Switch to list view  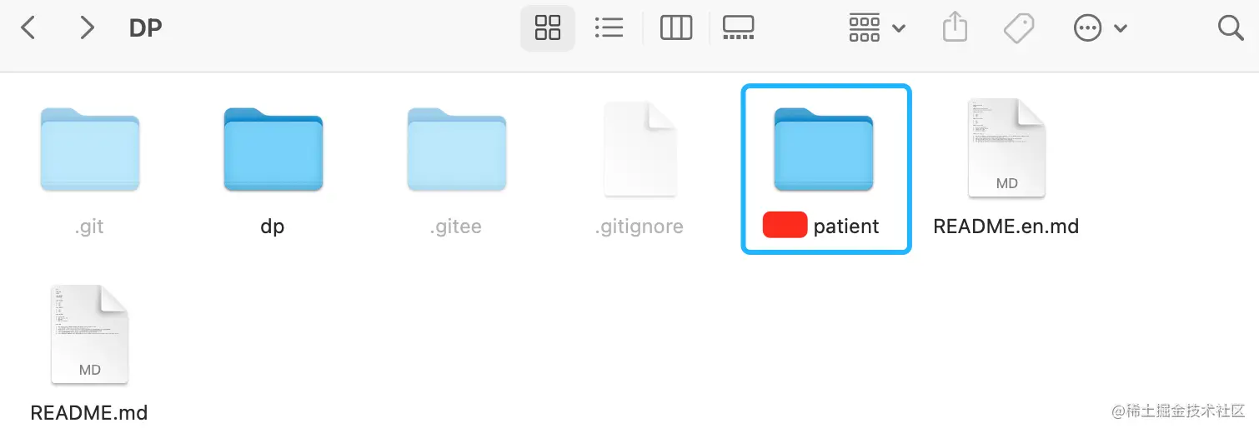point(609,28)
